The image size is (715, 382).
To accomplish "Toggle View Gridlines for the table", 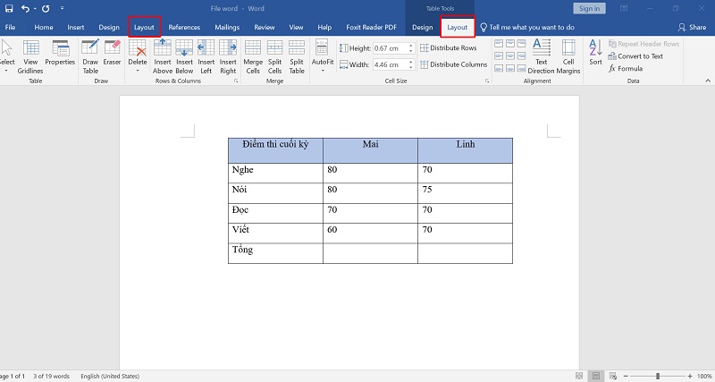I will 30,56.
